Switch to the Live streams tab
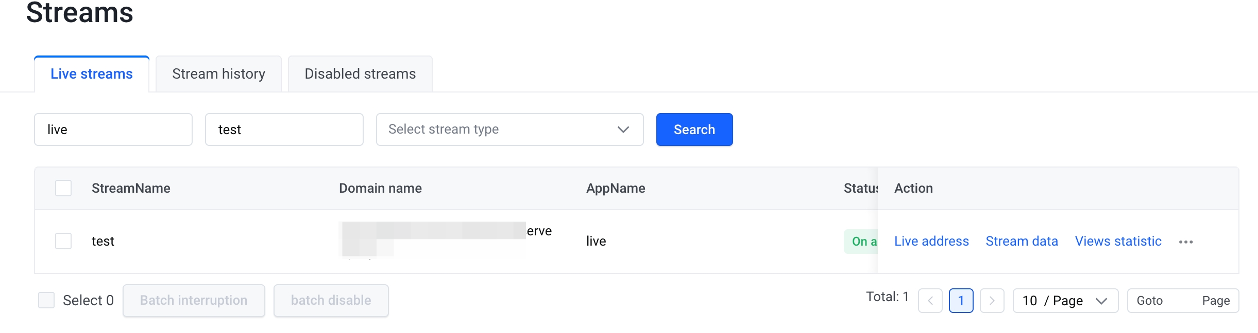This screenshot has height=333, width=1258. pos(92,74)
